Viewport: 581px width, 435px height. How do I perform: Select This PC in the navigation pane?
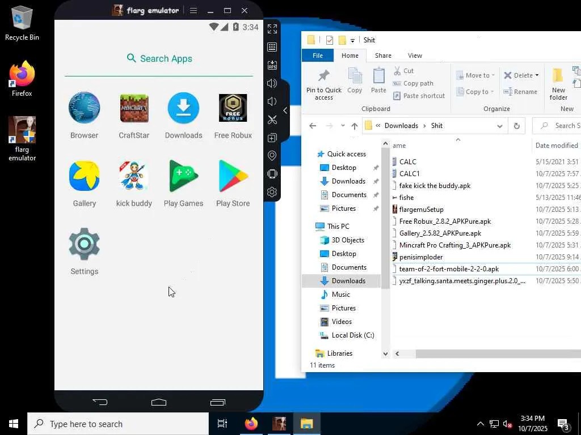click(x=338, y=227)
